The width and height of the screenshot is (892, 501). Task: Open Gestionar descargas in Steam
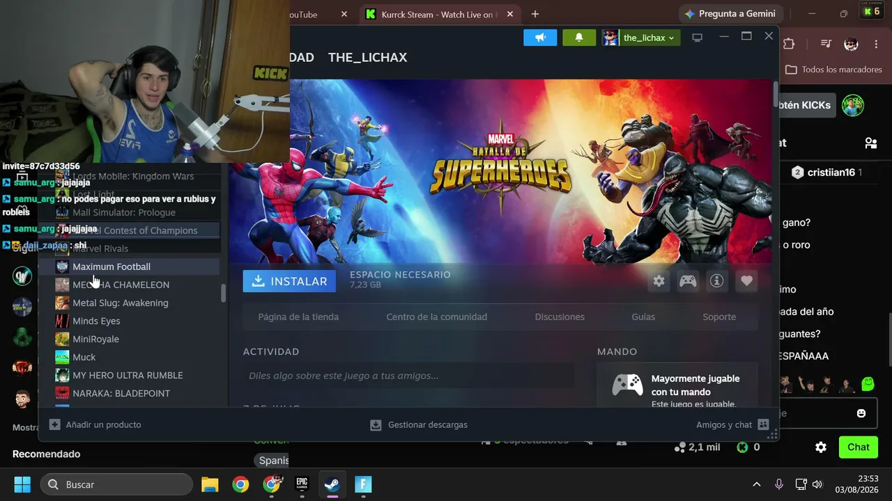419,424
